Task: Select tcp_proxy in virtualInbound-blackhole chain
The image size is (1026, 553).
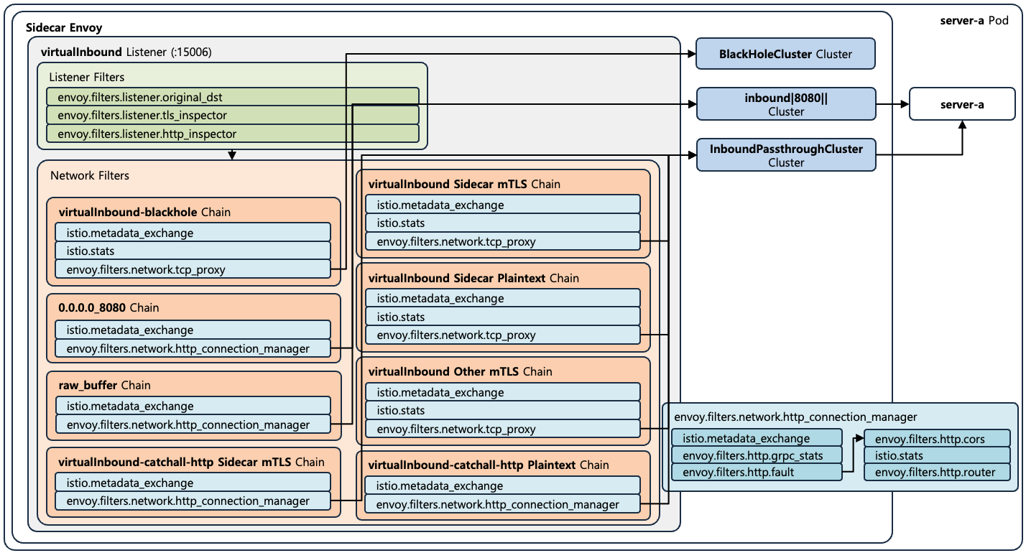Action: 193,269
